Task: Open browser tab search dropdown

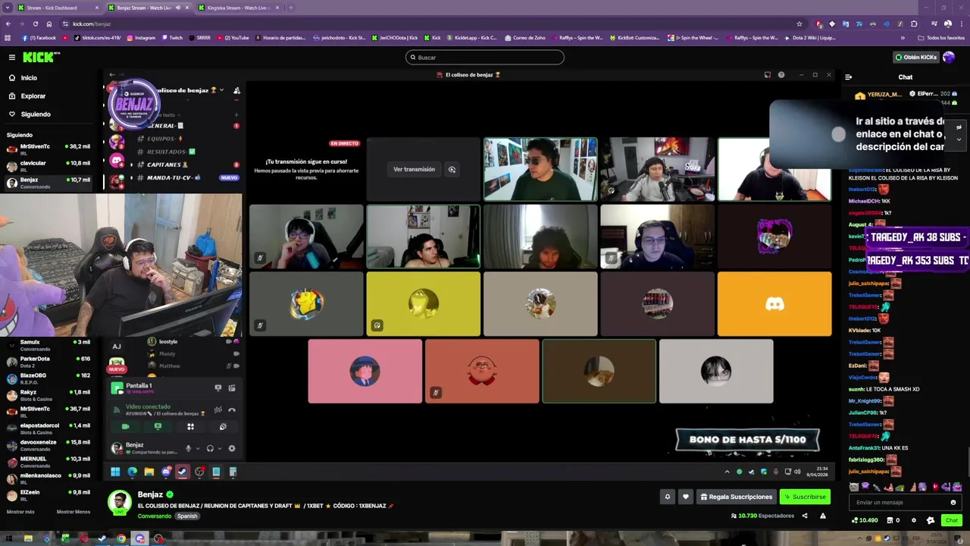Action: pyautogui.click(x=8, y=8)
